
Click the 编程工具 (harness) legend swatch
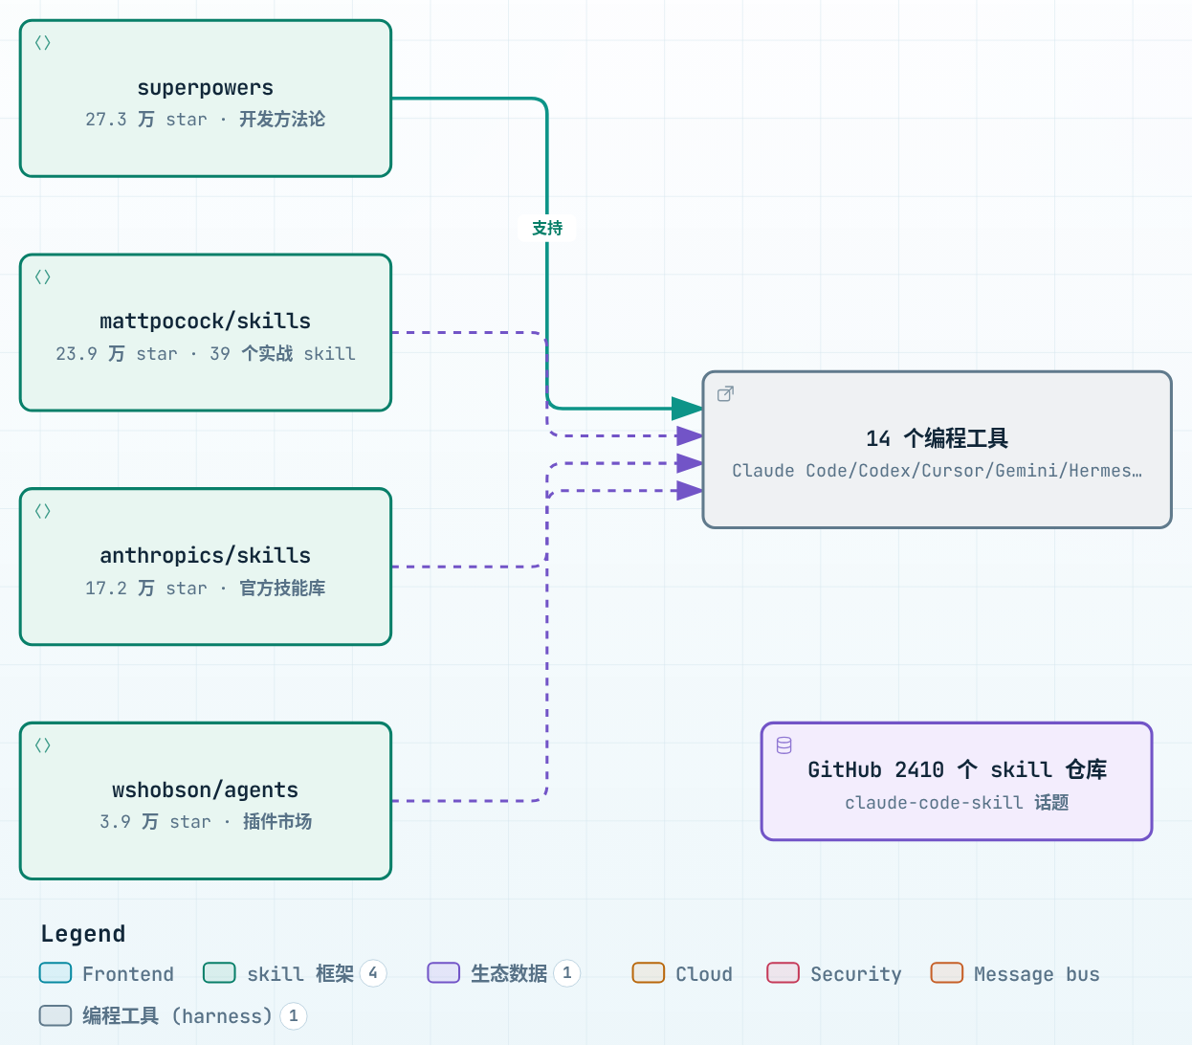(55, 1015)
